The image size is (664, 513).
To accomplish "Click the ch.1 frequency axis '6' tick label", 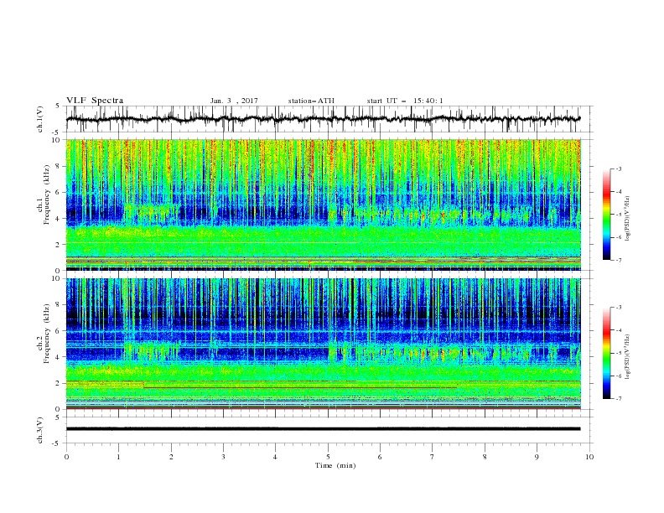I will point(59,193).
